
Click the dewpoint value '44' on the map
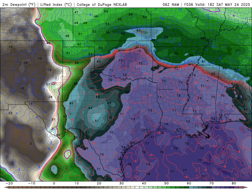click(x=58, y=135)
